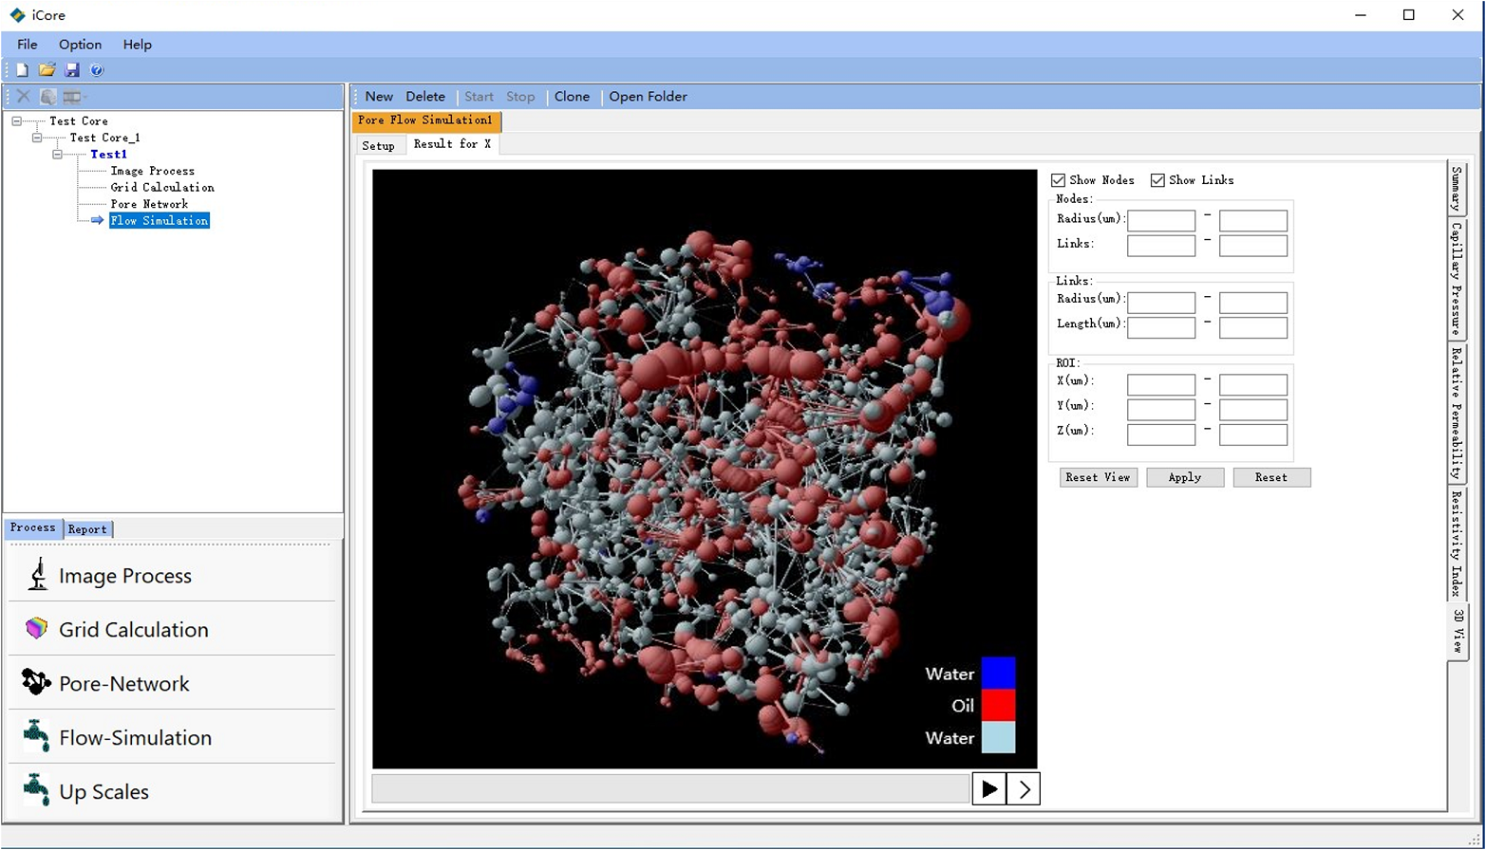
Task: Open help via the blue question mark icon
Action: pyautogui.click(x=97, y=70)
